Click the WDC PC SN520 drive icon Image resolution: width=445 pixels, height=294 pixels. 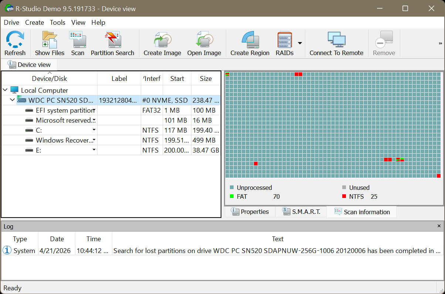pos(22,100)
